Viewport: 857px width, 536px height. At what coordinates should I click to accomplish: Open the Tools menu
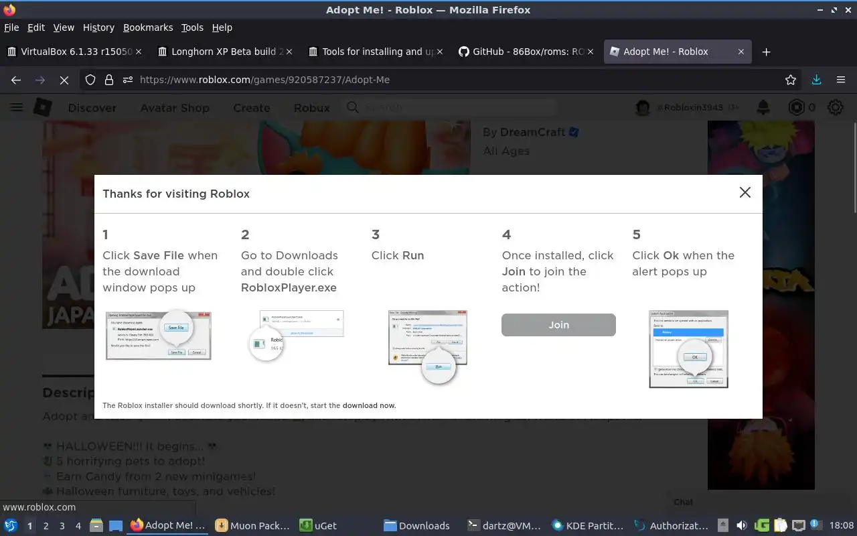point(192,27)
